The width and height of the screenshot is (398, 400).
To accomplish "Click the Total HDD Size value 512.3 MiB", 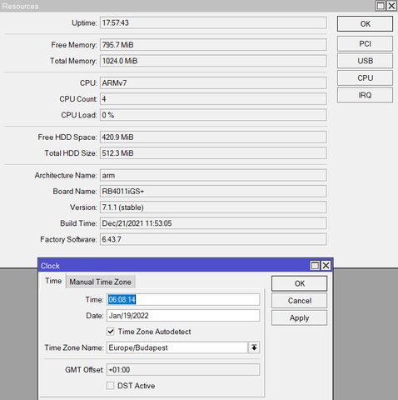I will (x=213, y=153).
